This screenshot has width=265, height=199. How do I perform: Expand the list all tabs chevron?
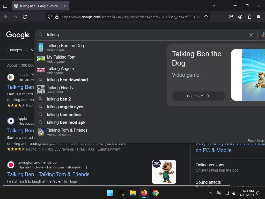click(214, 6)
